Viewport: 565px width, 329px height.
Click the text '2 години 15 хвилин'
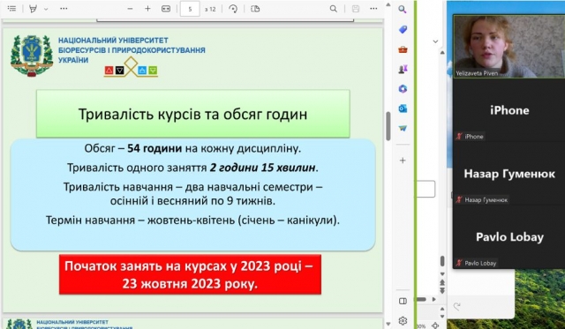coord(263,168)
